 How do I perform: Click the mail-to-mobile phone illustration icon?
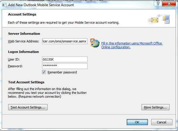(x=158, y=19)
